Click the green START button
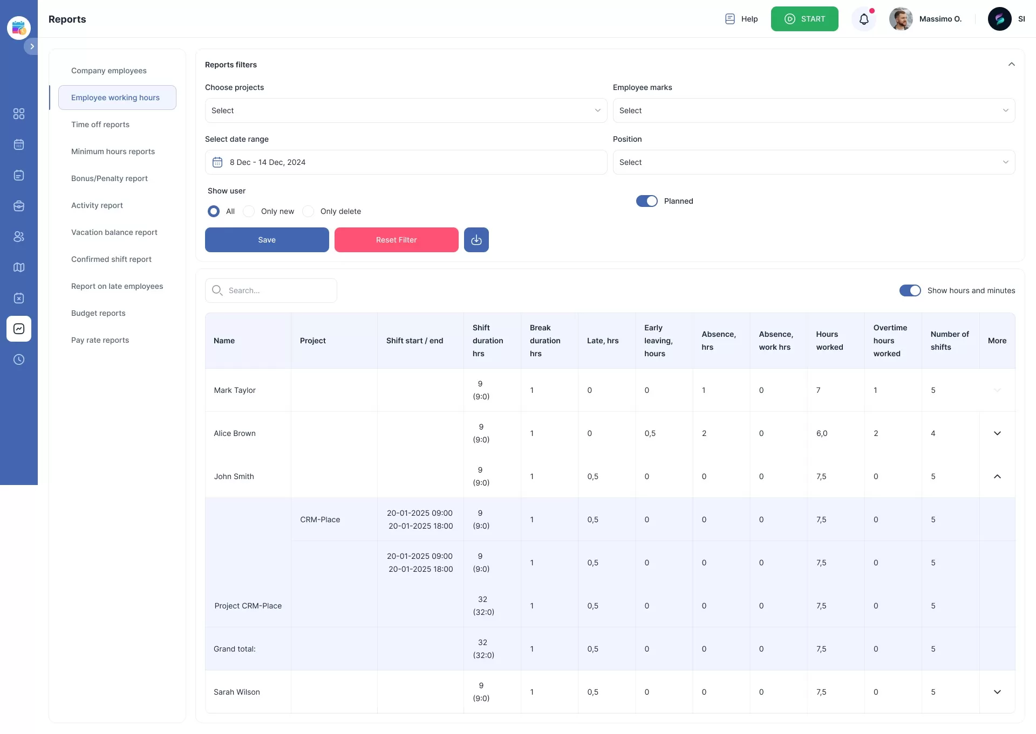Viewport: 1036px width, 734px height. [x=804, y=19]
